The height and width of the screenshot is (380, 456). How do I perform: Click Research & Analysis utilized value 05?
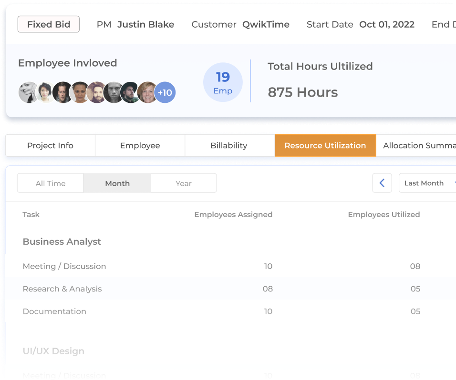pyautogui.click(x=415, y=289)
